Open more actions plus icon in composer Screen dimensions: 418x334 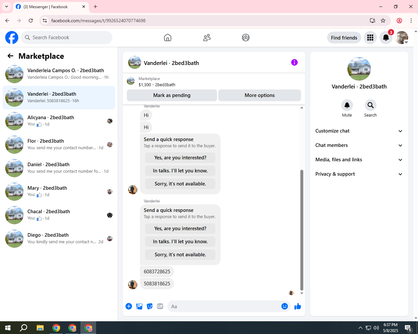click(129, 306)
